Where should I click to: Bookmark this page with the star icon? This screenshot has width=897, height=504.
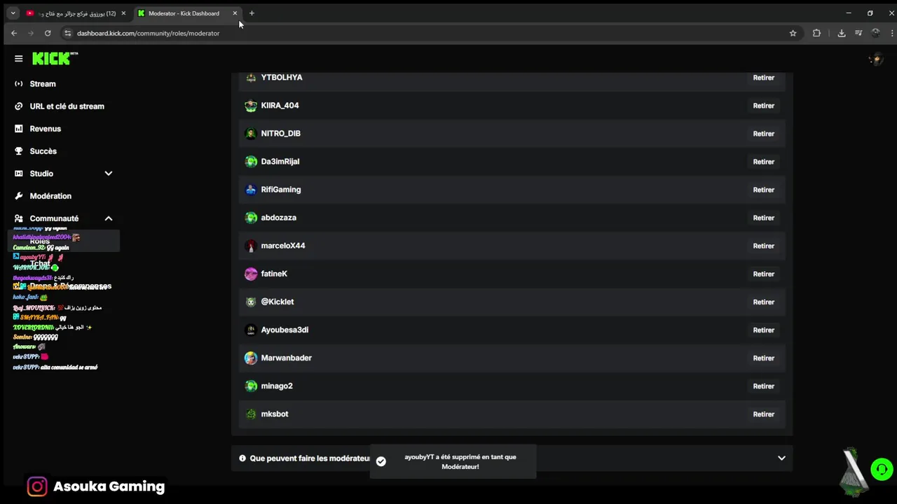point(793,33)
